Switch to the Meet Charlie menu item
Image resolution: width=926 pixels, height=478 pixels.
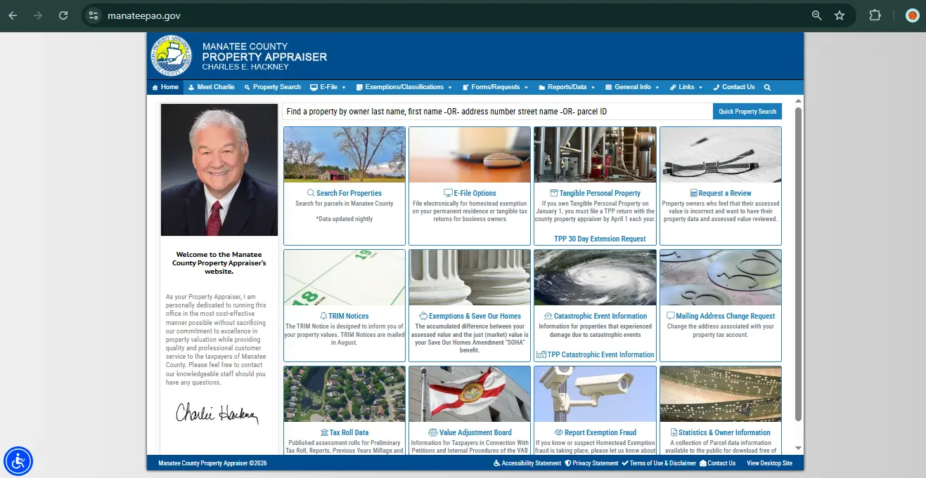pyautogui.click(x=211, y=87)
